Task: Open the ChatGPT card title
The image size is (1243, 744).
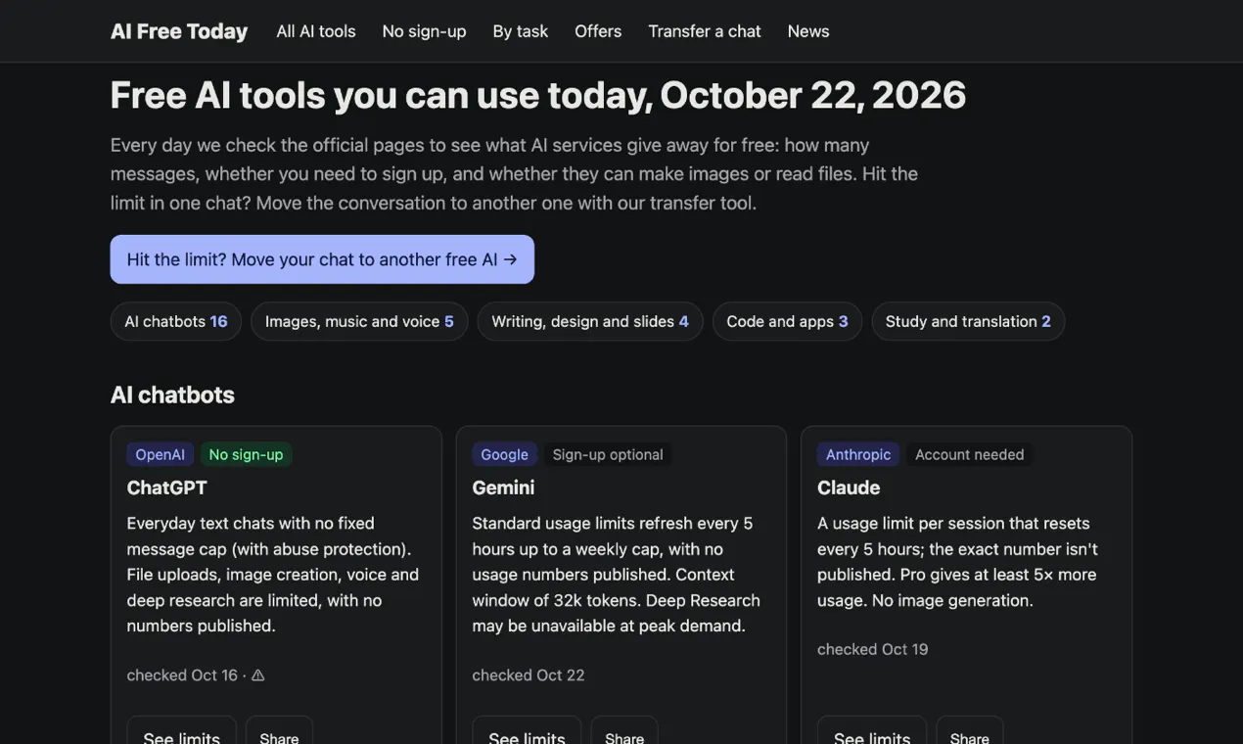Action: (x=167, y=488)
